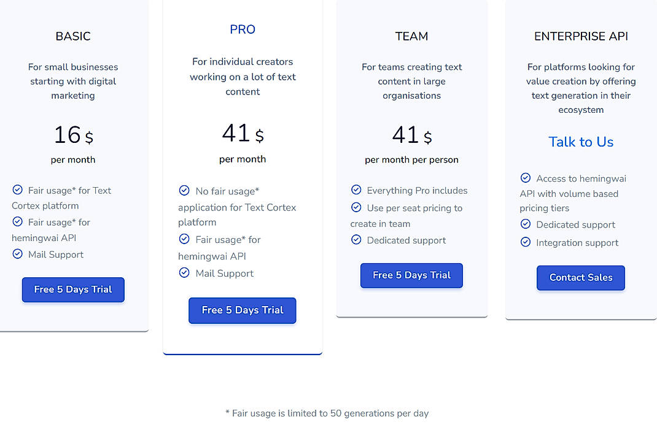Select the checkmark for Use per seat pricing

pyautogui.click(x=356, y=207)
